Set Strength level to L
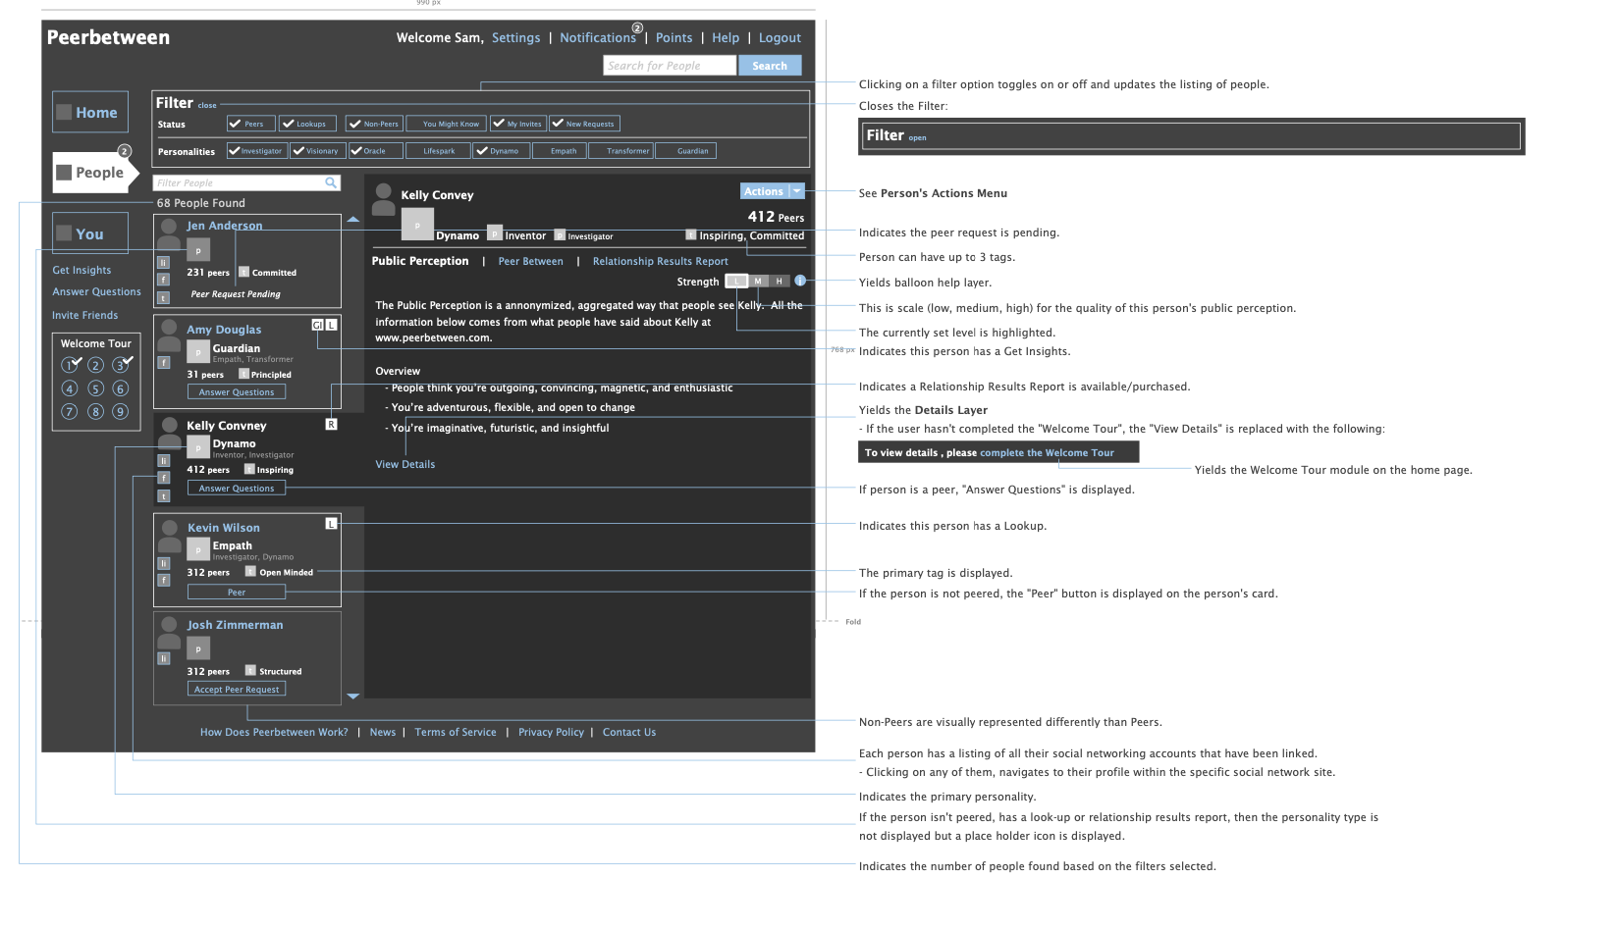Viewport: 1617px width, 930px height. click(736, 281)
